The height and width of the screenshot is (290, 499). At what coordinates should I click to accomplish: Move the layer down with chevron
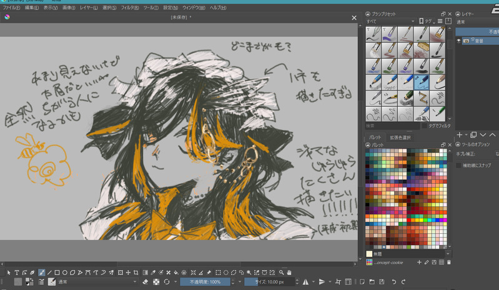483,135
